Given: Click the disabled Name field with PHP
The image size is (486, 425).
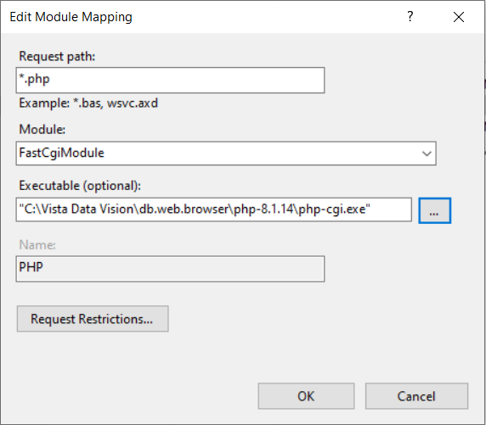Looking at the screenshot, I should pyautogui.click(x=170, y=269).
